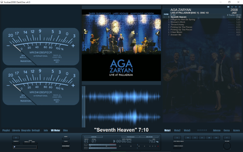Adjust the Volume knob
Screen dimensions: 243x152
(227, 146)
